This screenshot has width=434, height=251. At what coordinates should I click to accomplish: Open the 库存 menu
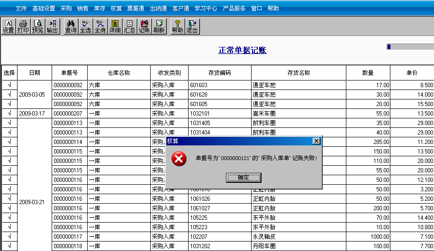click(99, 9)
